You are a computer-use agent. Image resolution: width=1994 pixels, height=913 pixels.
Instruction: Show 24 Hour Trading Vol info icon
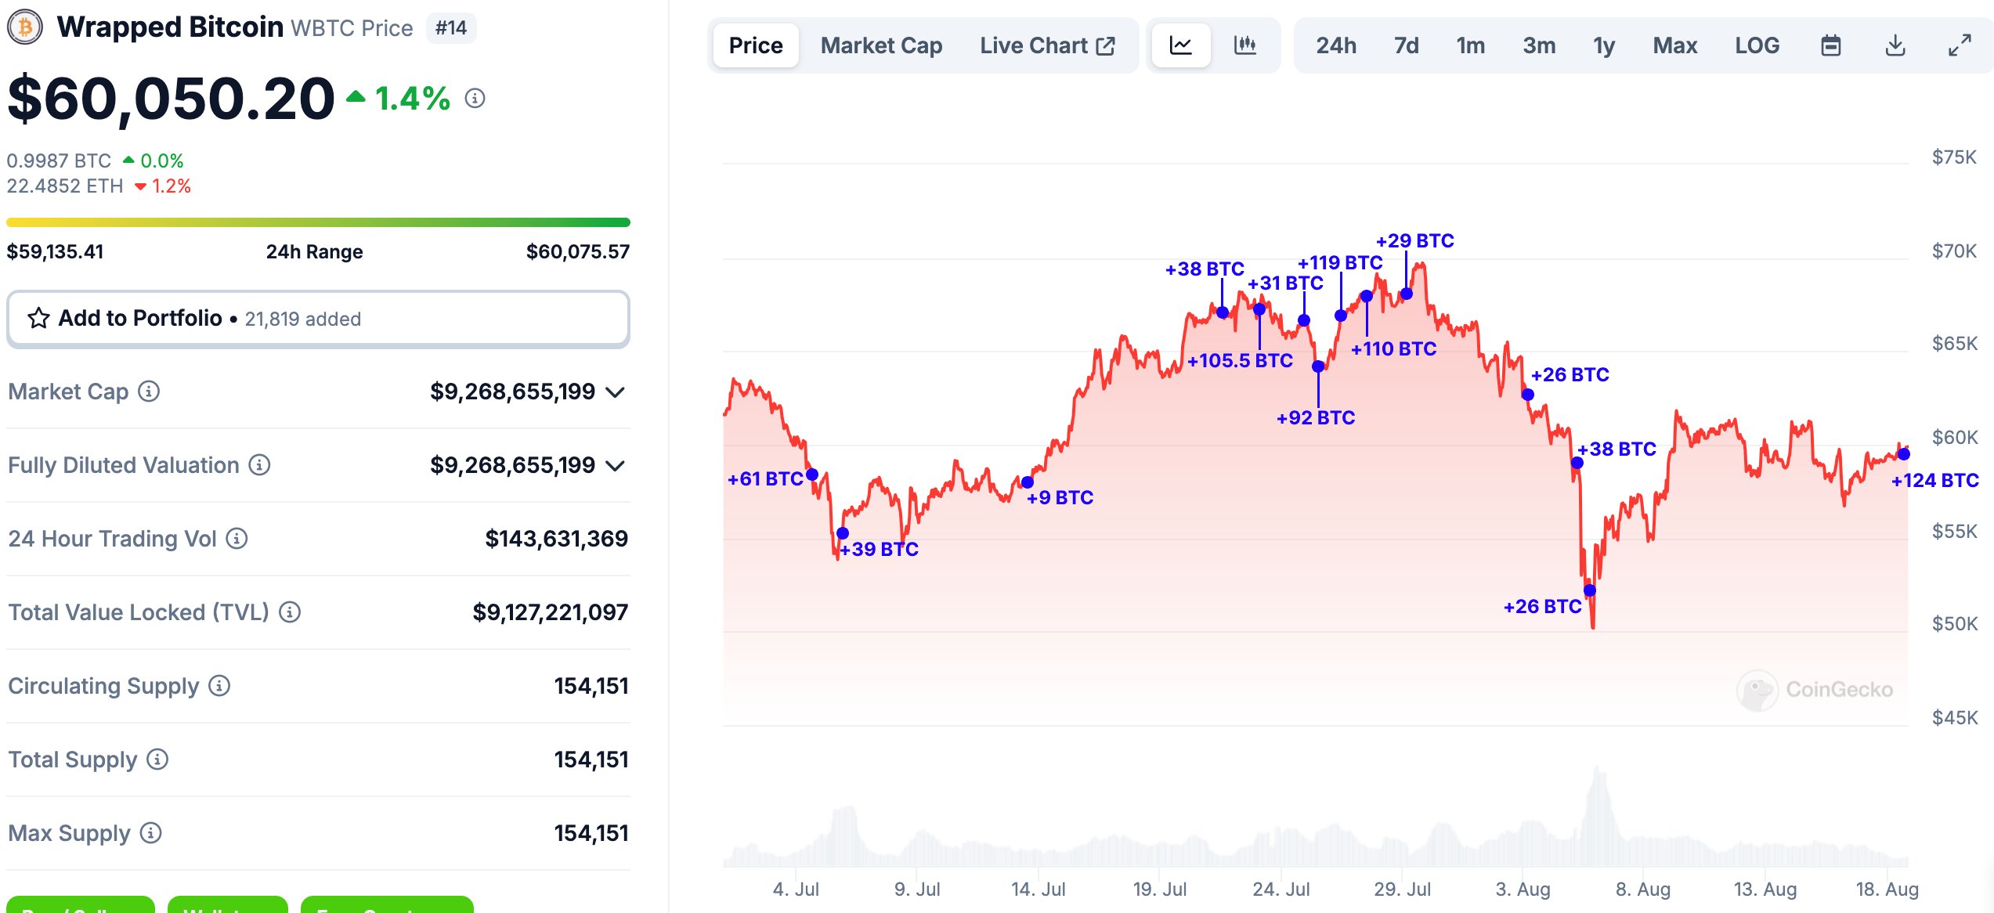coord(237,538)
